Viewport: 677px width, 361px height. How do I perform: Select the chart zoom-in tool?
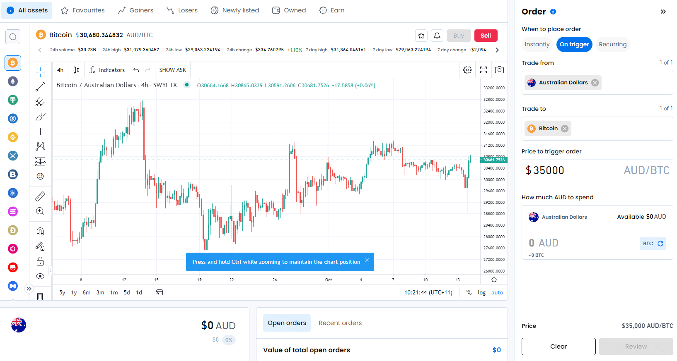40,211
